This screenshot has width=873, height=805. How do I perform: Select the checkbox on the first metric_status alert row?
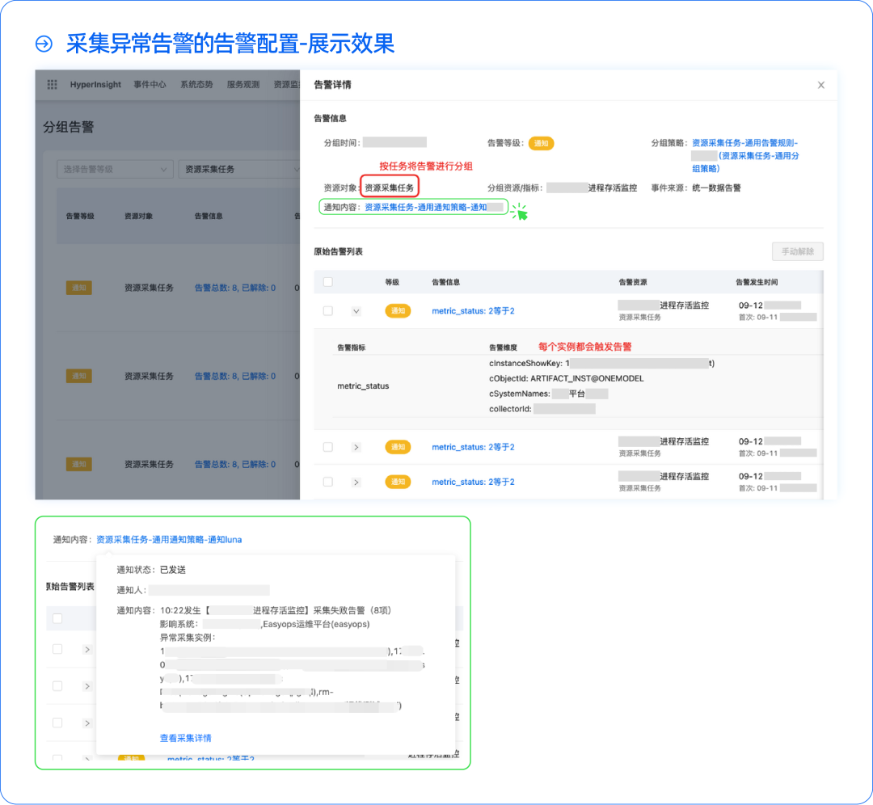[x=327, y=310]
